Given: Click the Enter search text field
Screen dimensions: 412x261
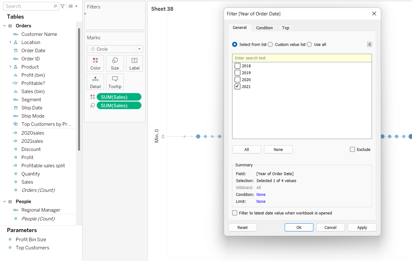Looking at the screenshot, I should 302,58.
